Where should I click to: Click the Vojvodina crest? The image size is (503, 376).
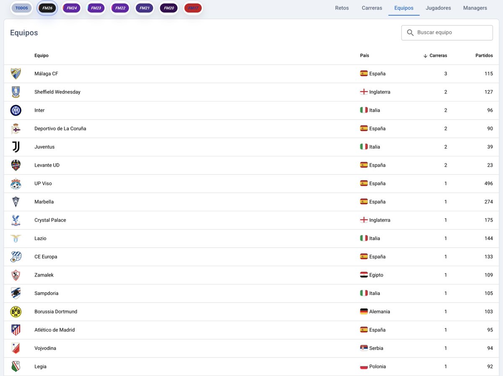16,348
